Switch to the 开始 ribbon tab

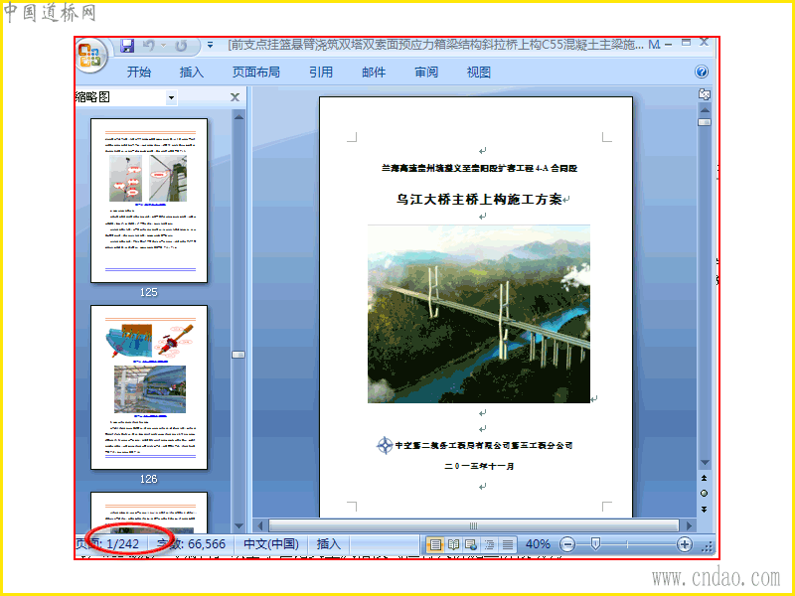tap(139, 72)
